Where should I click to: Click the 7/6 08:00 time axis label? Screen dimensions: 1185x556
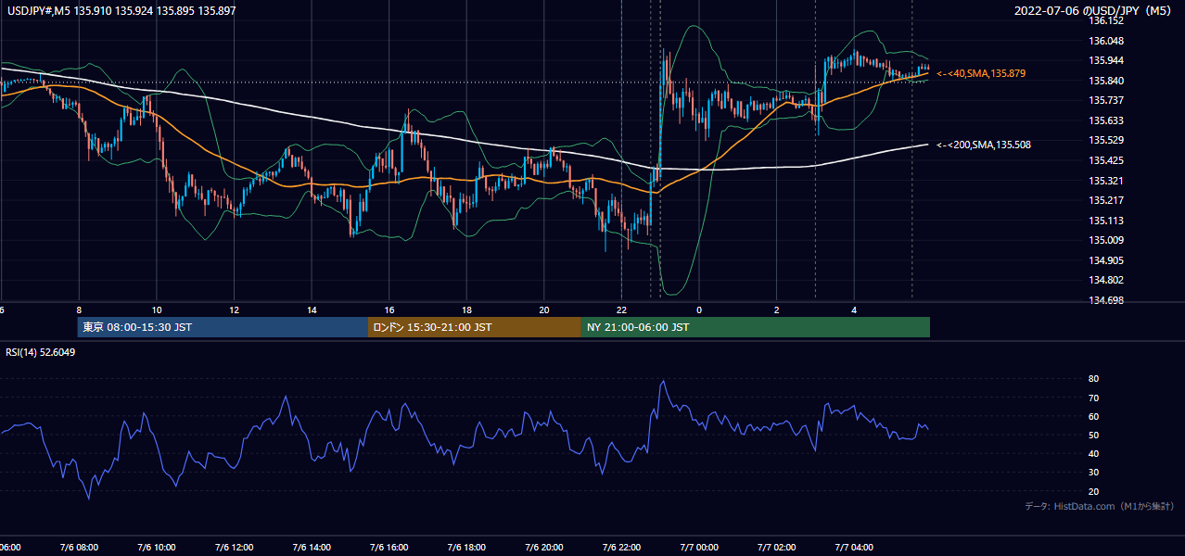[78, 548]
